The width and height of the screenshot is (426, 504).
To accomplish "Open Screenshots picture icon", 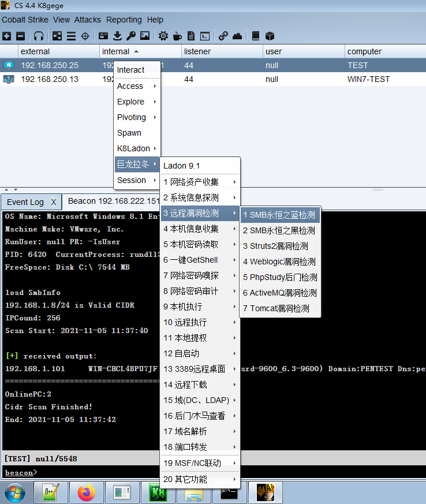I will point(145,36).
